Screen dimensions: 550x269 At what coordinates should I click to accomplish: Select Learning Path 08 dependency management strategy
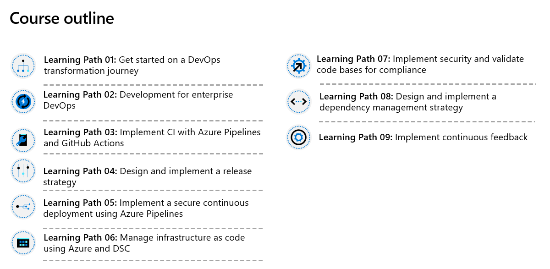tap(408, 102)
